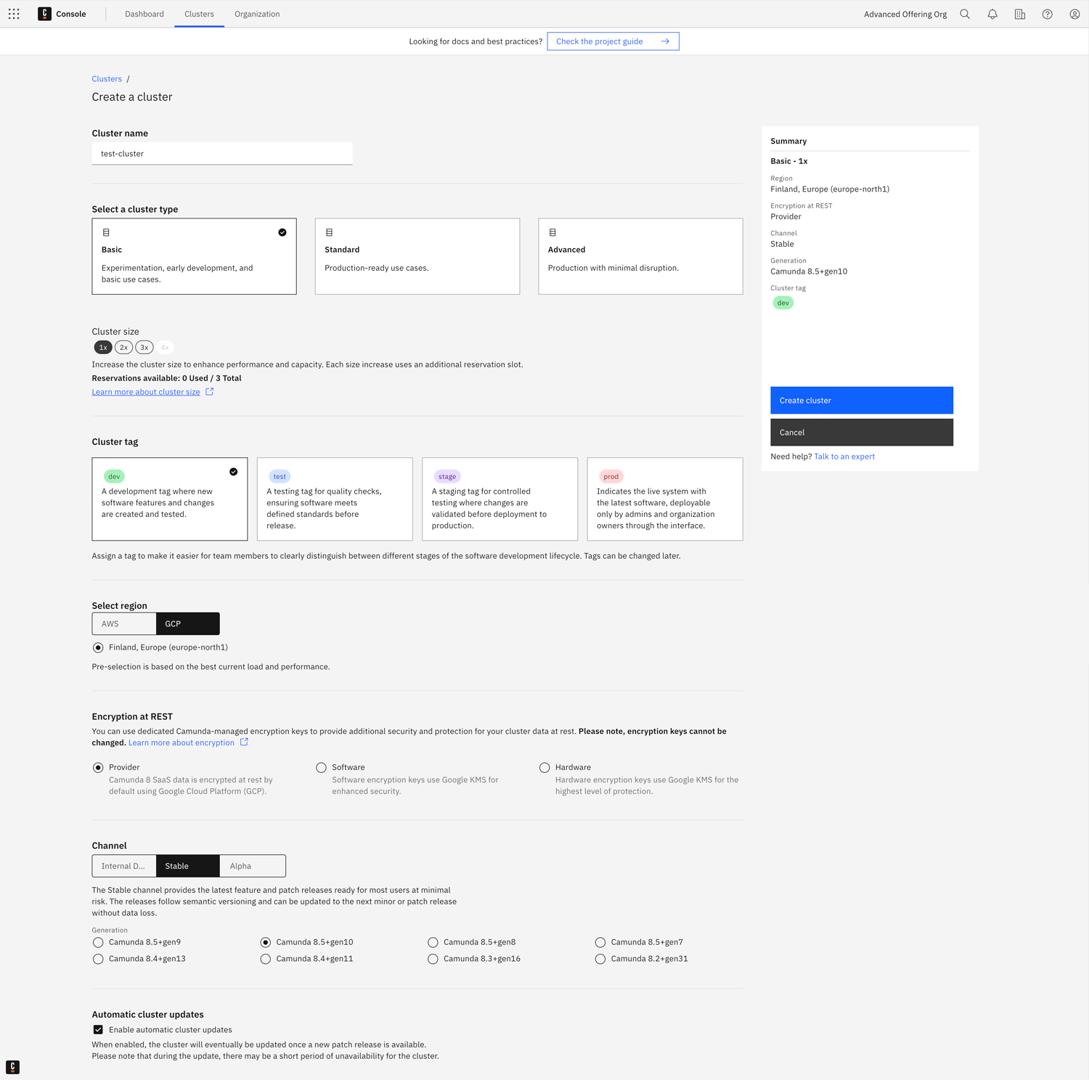Switch channel to Alpha

[x=253, y=866]
